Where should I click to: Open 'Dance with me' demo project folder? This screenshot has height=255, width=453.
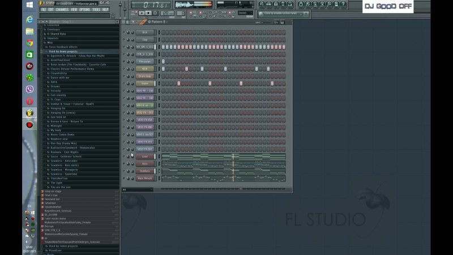[60, 77]
